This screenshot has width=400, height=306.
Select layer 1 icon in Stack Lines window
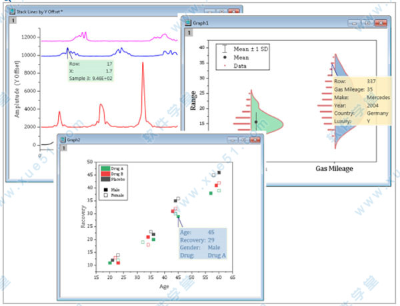(x=13, y=21)
